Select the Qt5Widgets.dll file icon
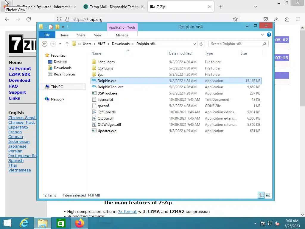This screenshot has height=229, width=305. click(x=94, y=124)
